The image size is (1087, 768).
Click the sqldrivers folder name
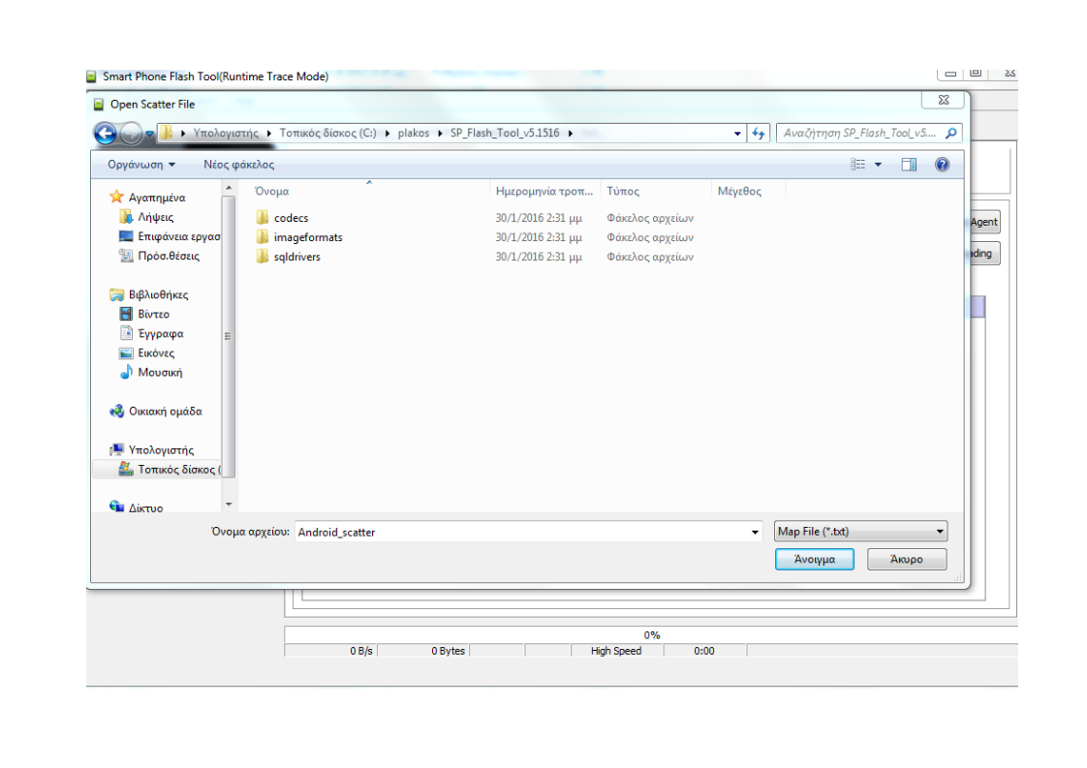click(296, 257)
